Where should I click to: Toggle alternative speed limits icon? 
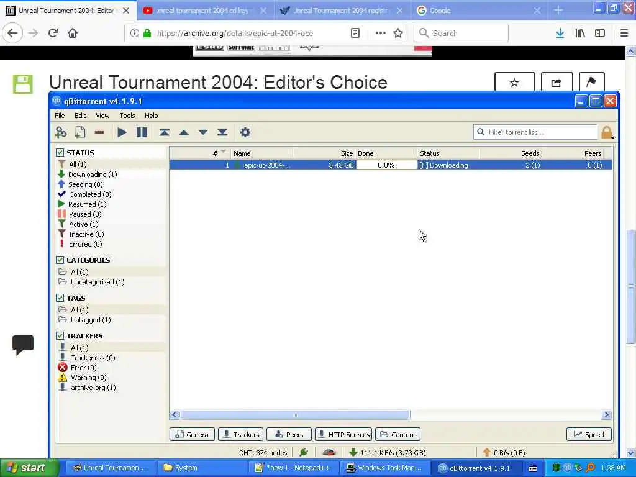(x=329, y=452)
